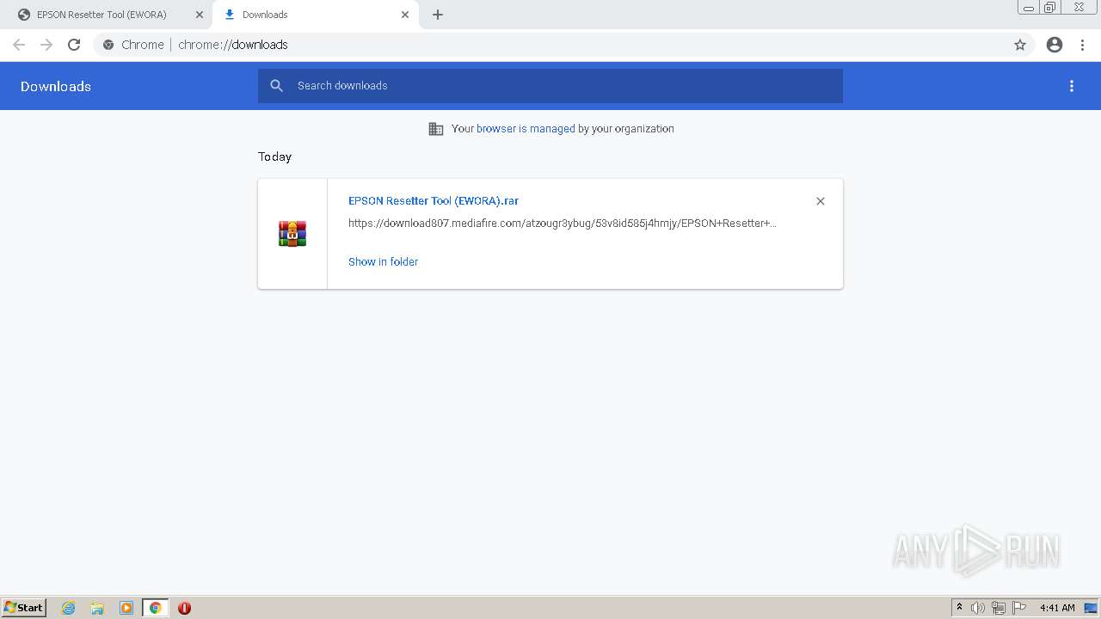
Task: Click the taskbar clock showing 4:41 AM
Action: (x=1057, y=608)
